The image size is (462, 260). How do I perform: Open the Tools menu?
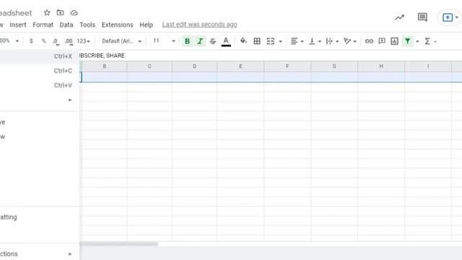tap(87, 25)
